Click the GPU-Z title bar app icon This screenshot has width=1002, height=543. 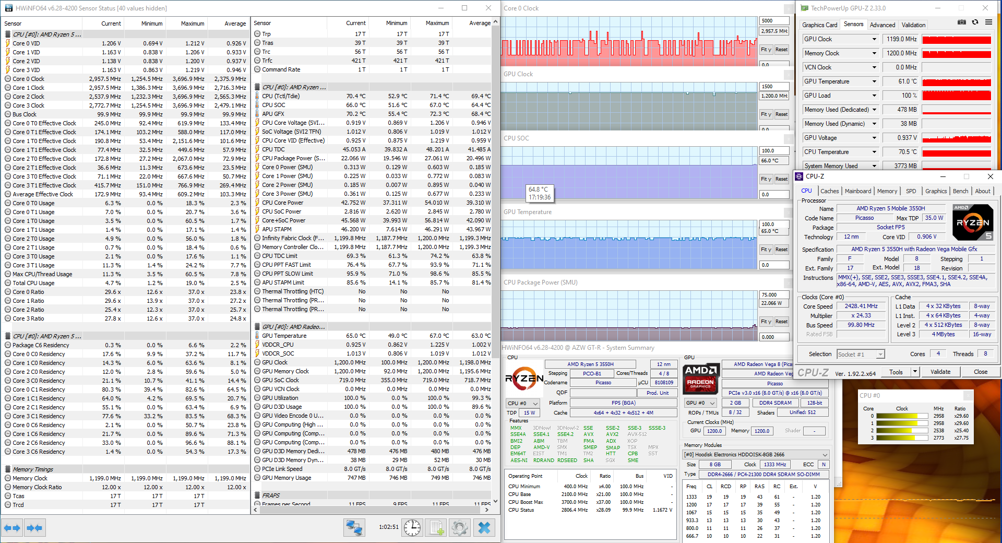pyautogui.click(x=804, y=8)
